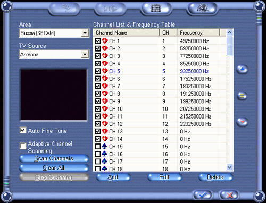The image size is (266, 203).
Task: Confirm settings with the blue checkmark button
Action: 203,195
